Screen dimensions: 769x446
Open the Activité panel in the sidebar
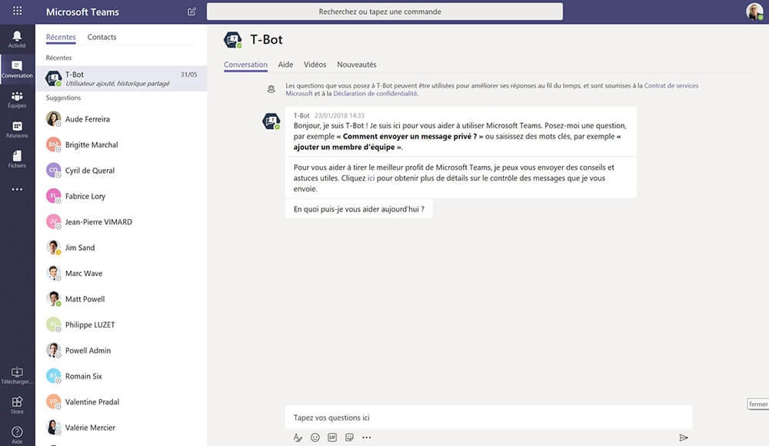pos(17,38)
